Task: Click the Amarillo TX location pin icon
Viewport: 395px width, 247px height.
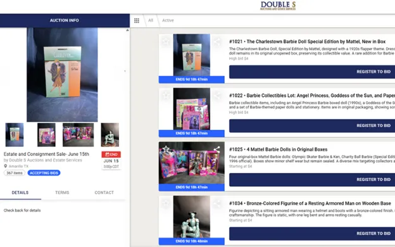Action: 5,166
